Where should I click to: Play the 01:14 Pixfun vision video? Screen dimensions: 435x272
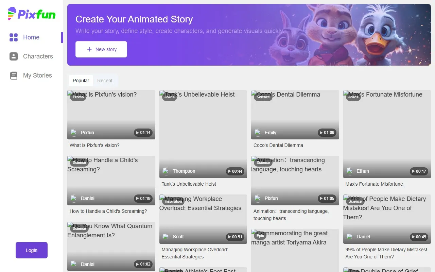[143, 133]
